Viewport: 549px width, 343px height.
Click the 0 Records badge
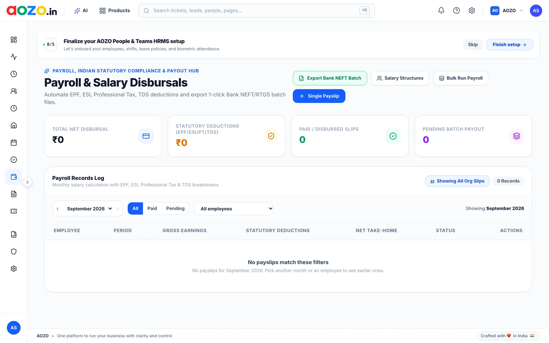508,181
